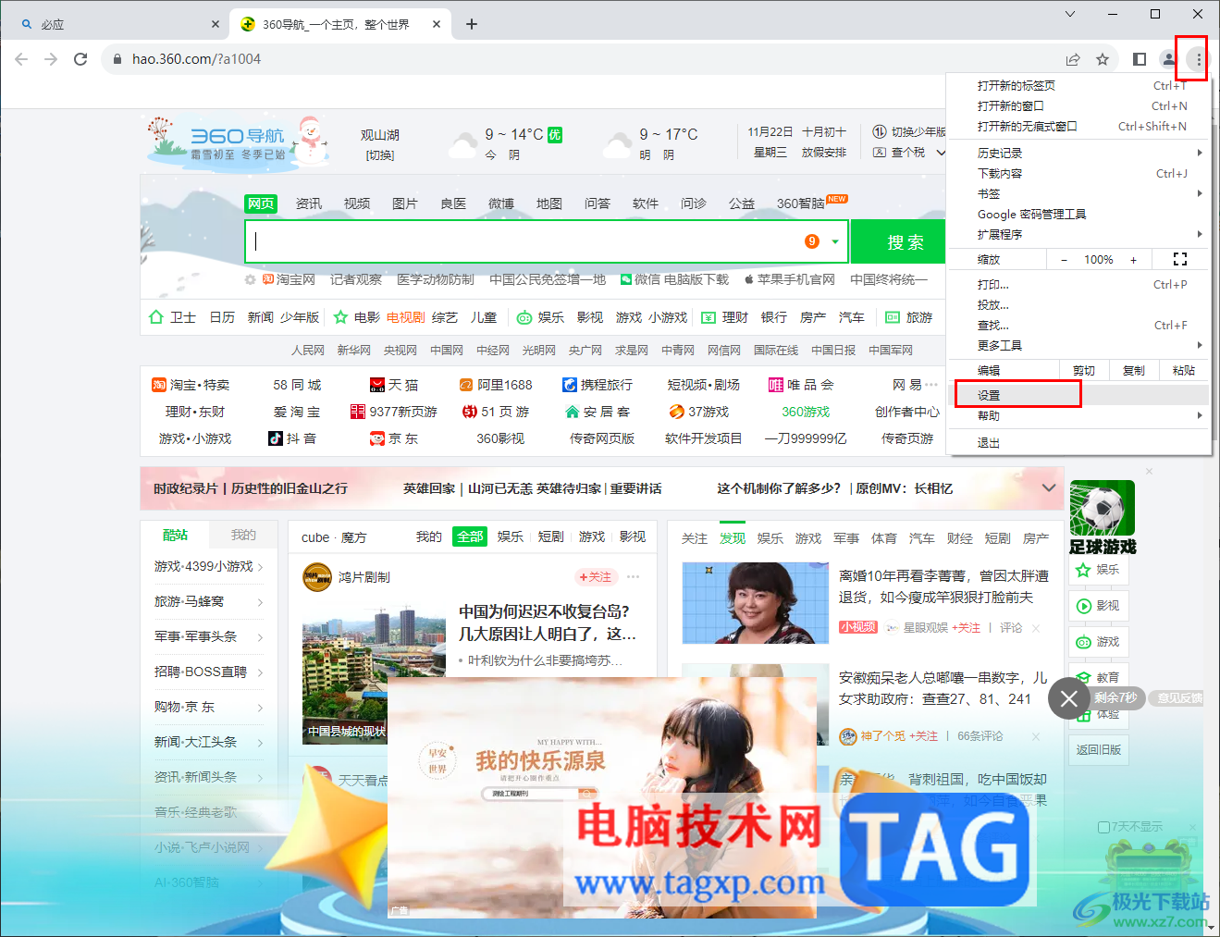Click the share page icon in address bar

click(1073, 59)
